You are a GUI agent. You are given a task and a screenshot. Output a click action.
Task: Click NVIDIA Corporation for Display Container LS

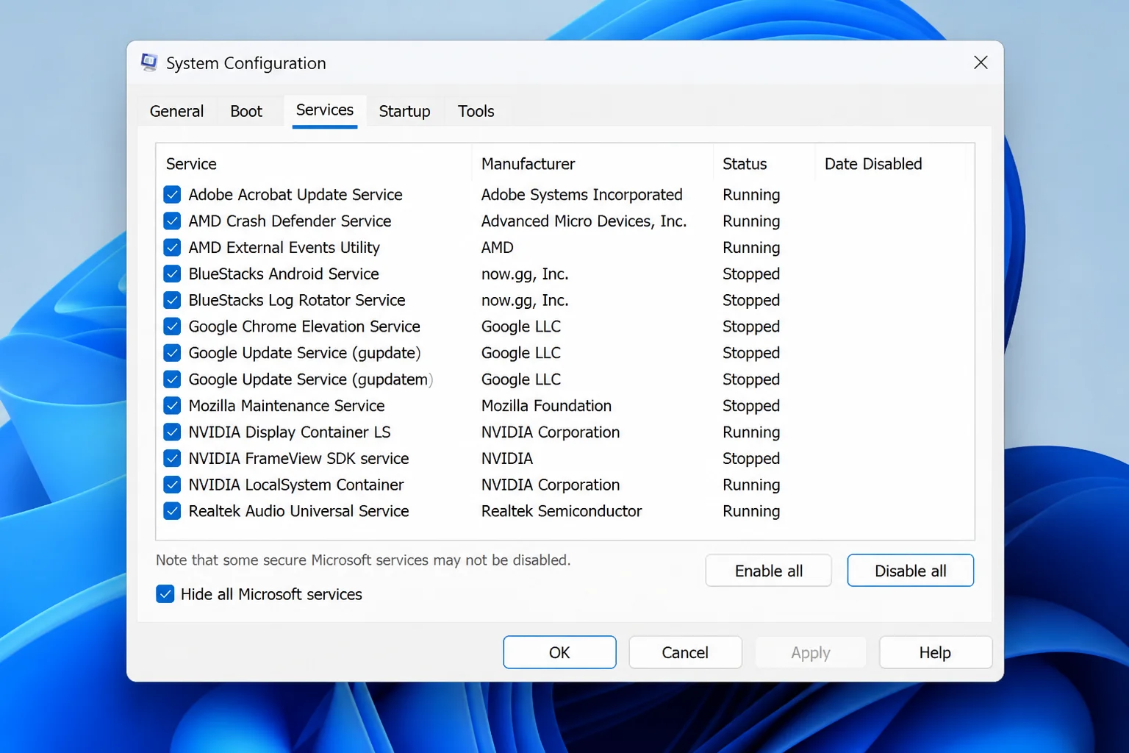(x=551, y=432)
